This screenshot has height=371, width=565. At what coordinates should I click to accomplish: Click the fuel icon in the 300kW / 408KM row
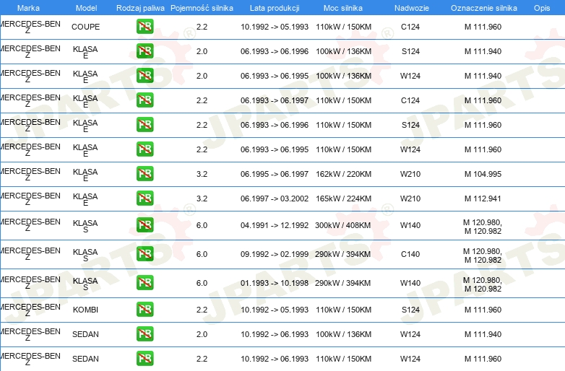point(145,225)
